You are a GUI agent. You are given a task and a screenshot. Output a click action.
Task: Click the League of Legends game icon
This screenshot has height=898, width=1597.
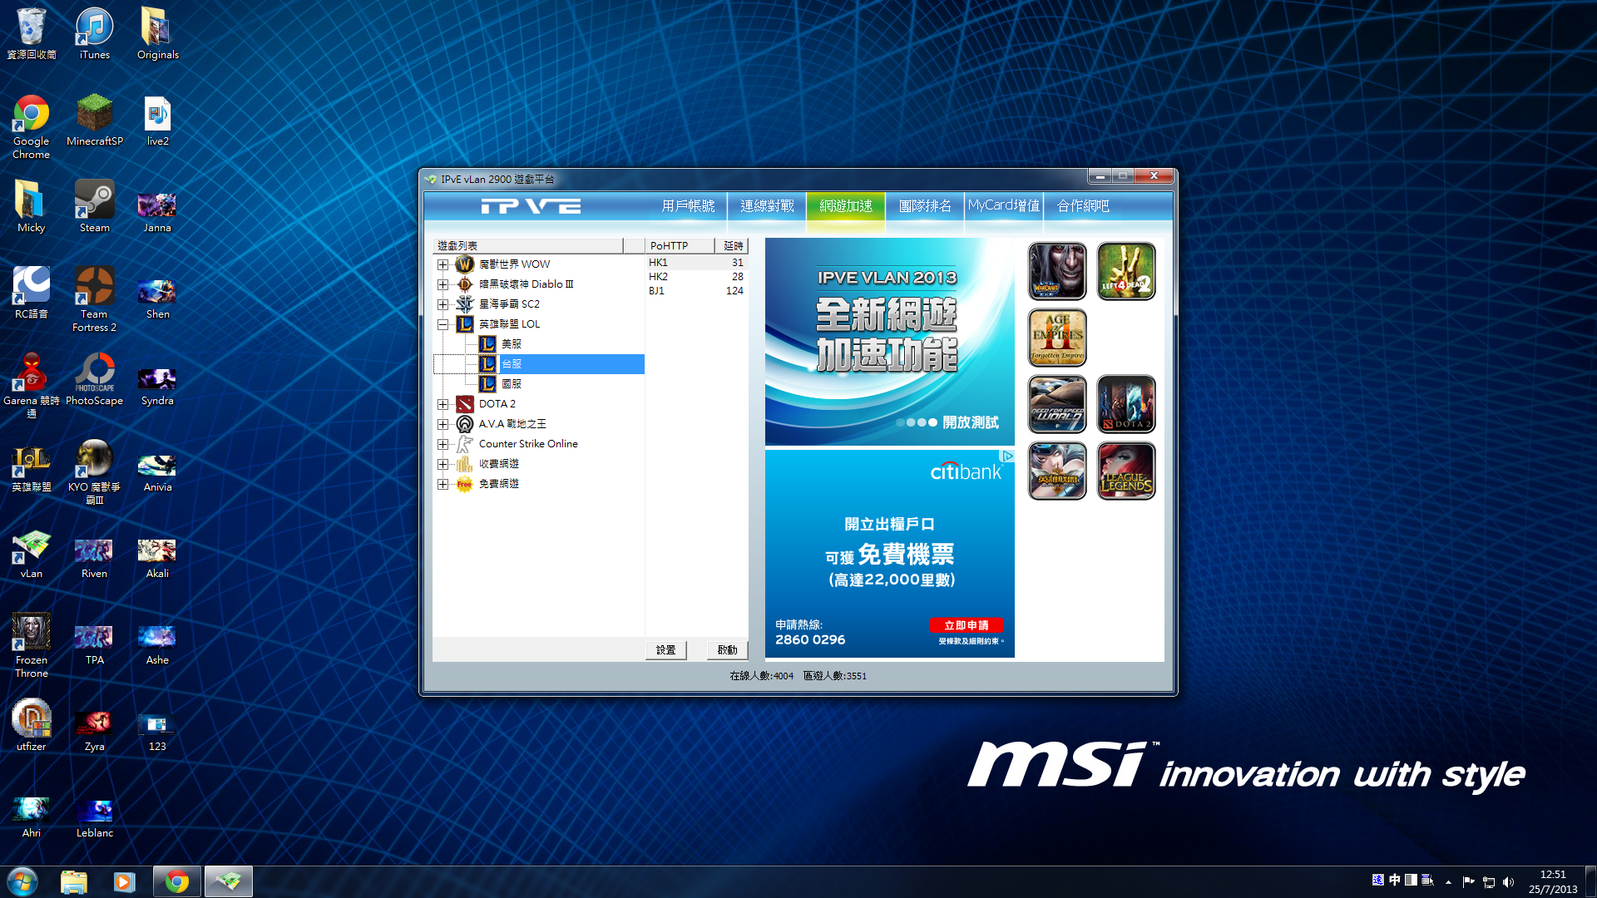pos(1125,471)
